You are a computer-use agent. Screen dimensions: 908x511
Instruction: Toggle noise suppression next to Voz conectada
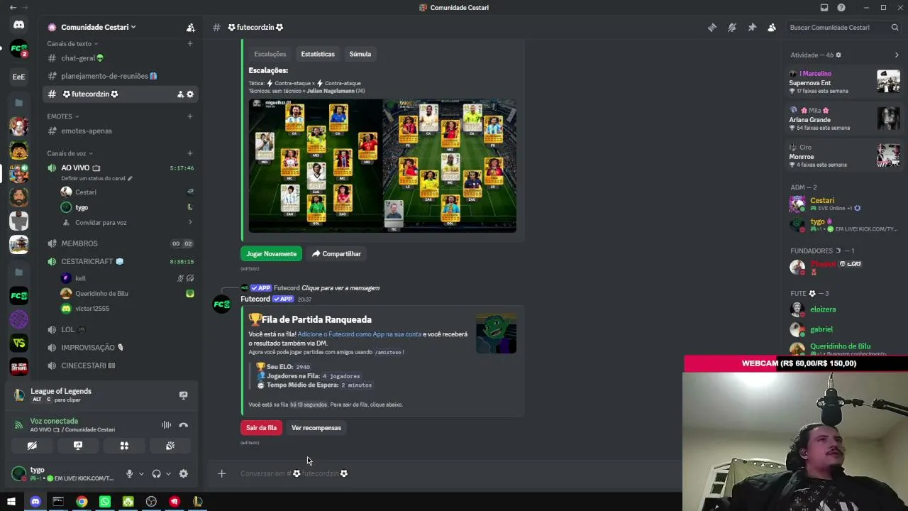click(166, 425)
